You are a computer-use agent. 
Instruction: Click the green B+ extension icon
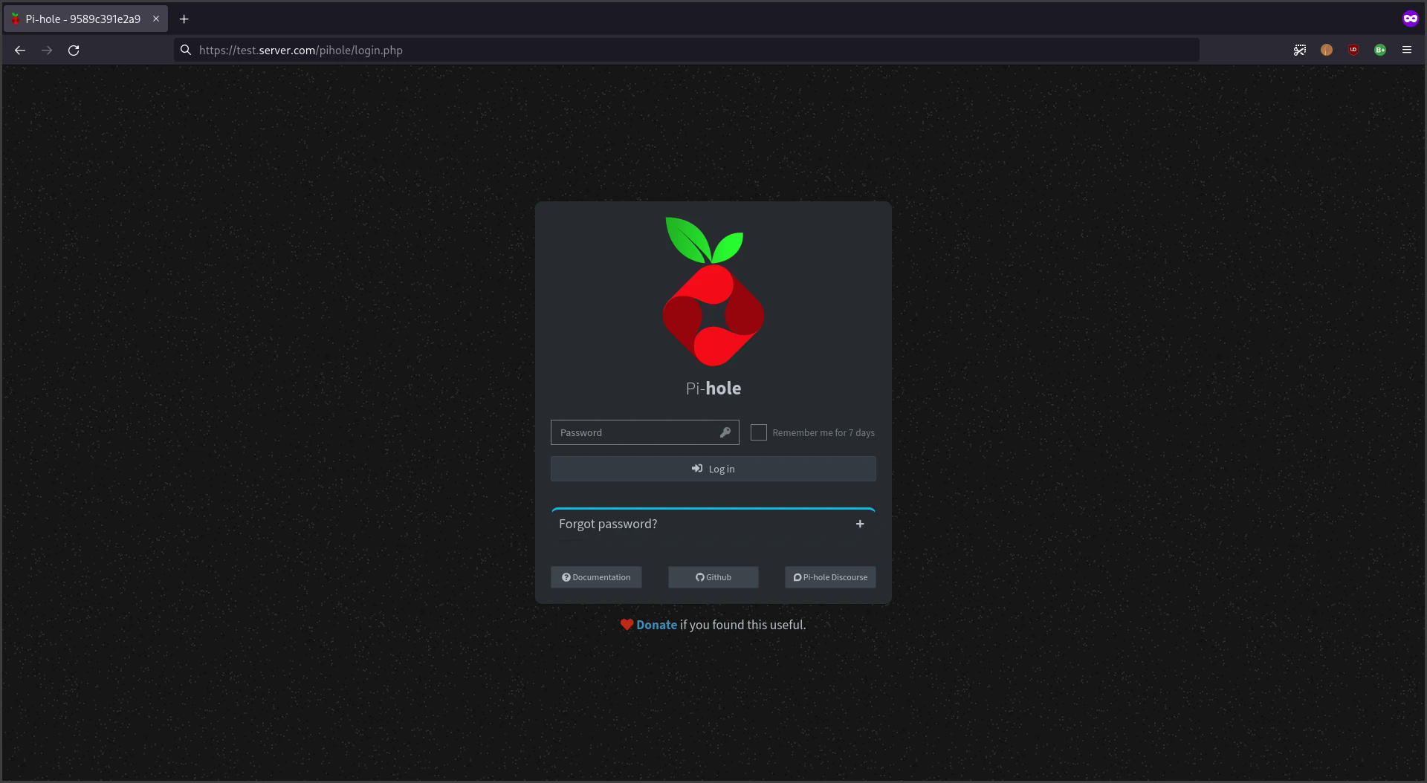1380,51
